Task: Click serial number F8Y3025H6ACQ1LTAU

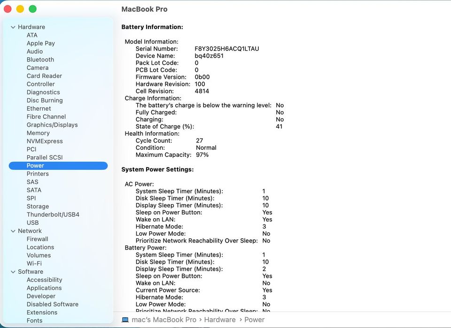Action: tap(226, 49)
